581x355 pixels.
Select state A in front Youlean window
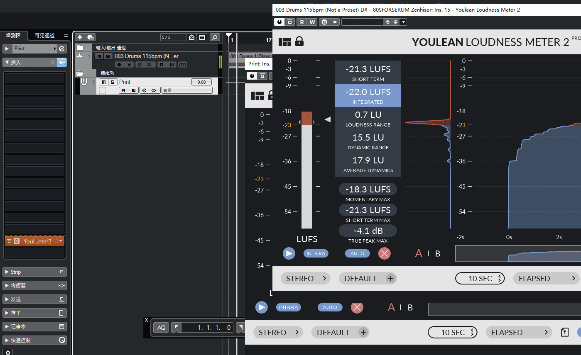419,253
